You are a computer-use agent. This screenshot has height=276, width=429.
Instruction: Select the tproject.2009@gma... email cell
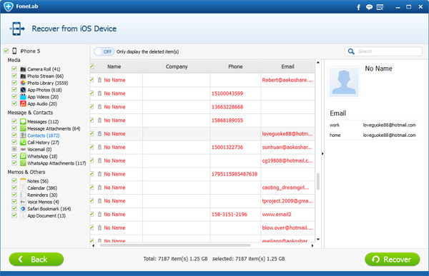(287, 201)
